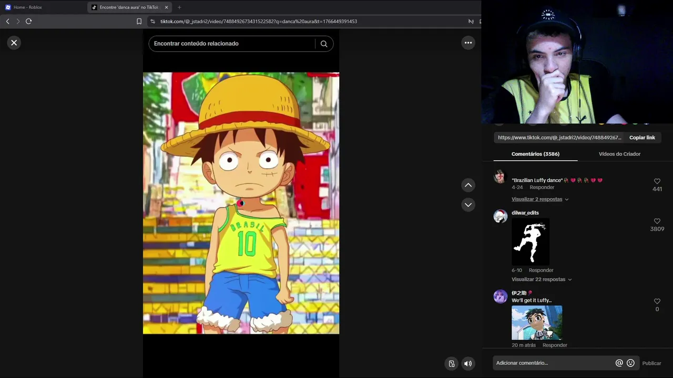This screenshot has height=378, width=673.
Task: Open site settings icon in address bar
Action: tap(152, 22)
